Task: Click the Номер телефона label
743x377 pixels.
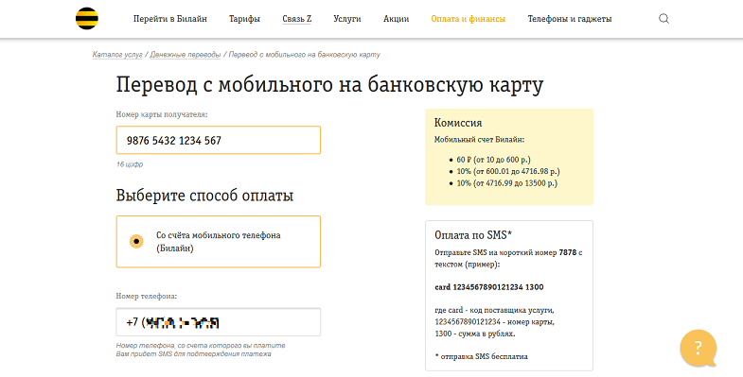Action: point(147,296)
